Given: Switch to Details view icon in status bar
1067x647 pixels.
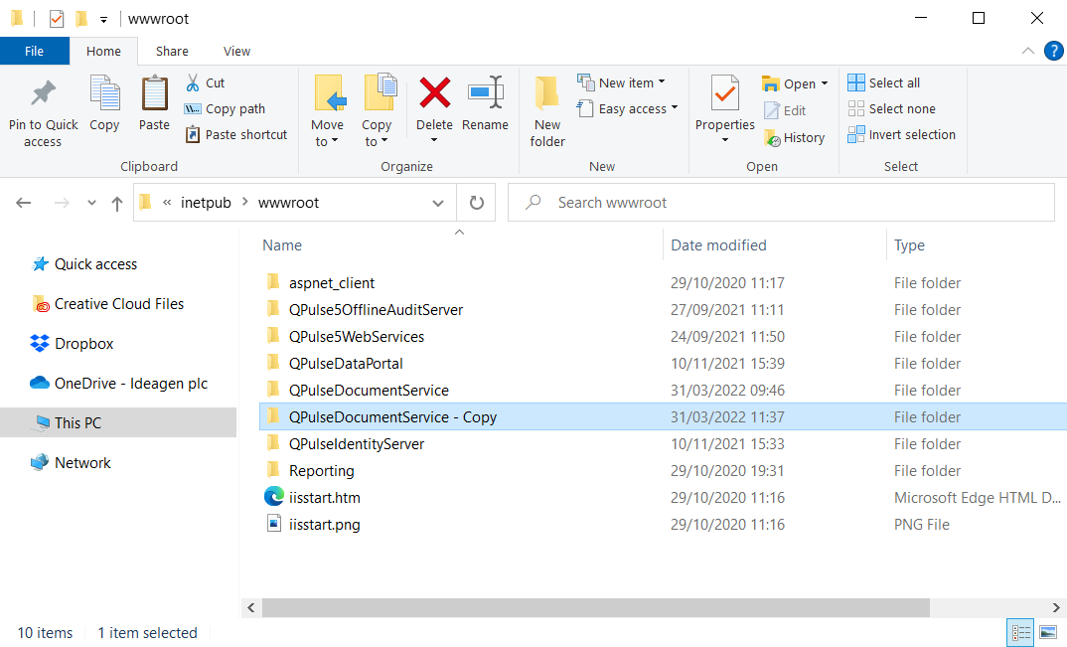Looking at the screenshot, I should 1020,633.
